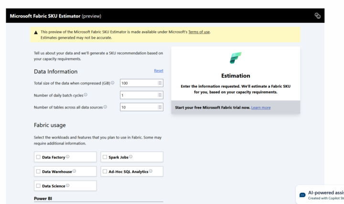Focus the daily batch cycles input
The width and height of the screenshot is (344, 204).
[141, 95]
